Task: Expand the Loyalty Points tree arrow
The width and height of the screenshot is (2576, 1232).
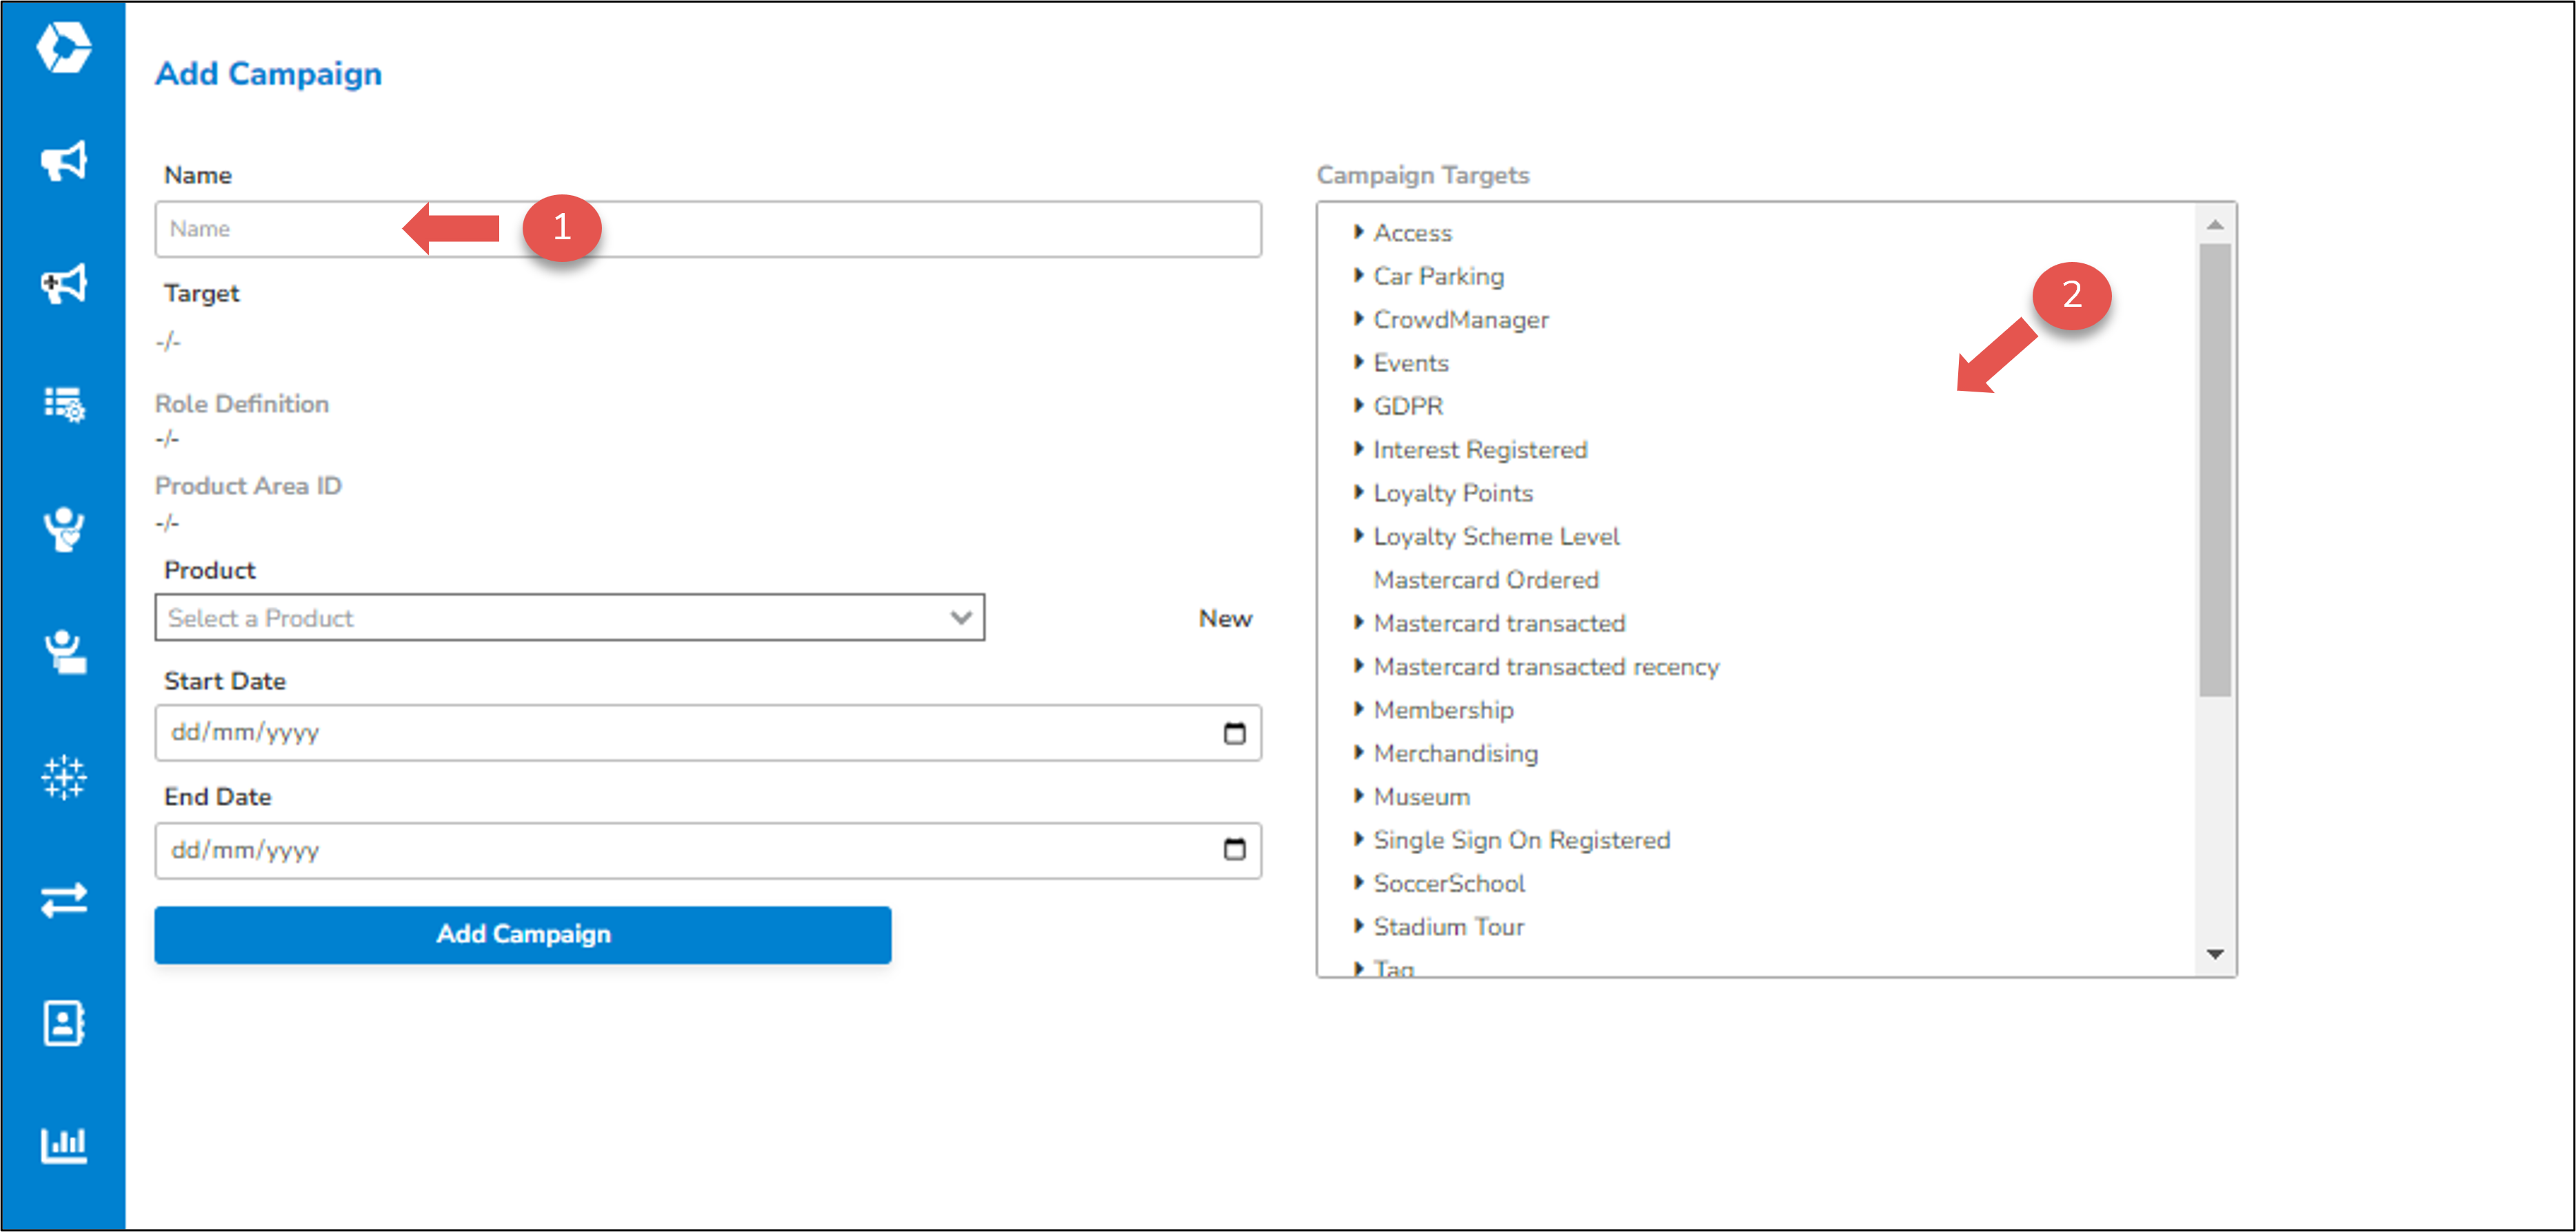Action: pos(1358,492)
